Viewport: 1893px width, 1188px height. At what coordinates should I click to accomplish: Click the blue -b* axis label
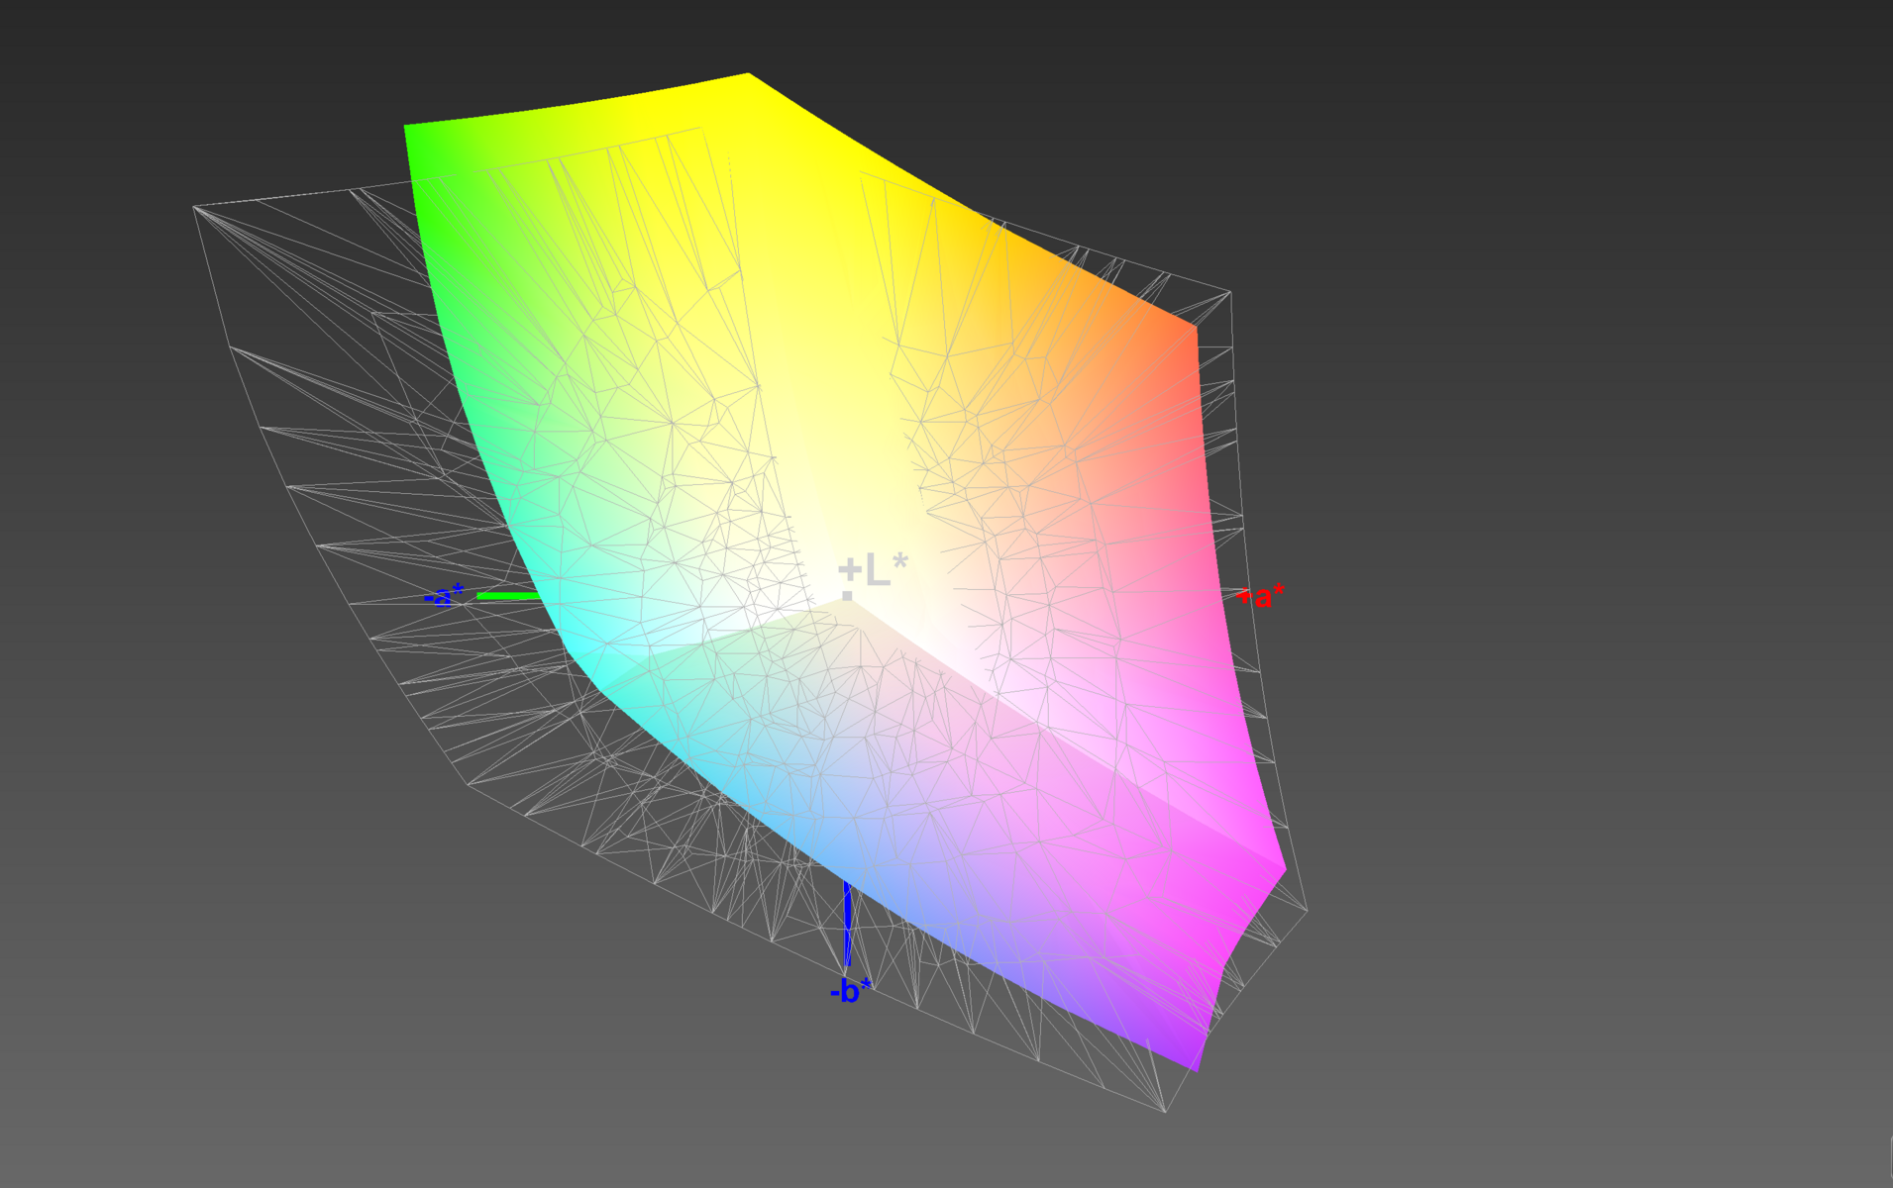(x=850, y=990)
